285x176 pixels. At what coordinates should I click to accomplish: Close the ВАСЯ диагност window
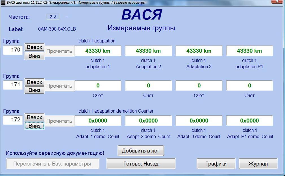pyautogui.click(x=277, y=2)
